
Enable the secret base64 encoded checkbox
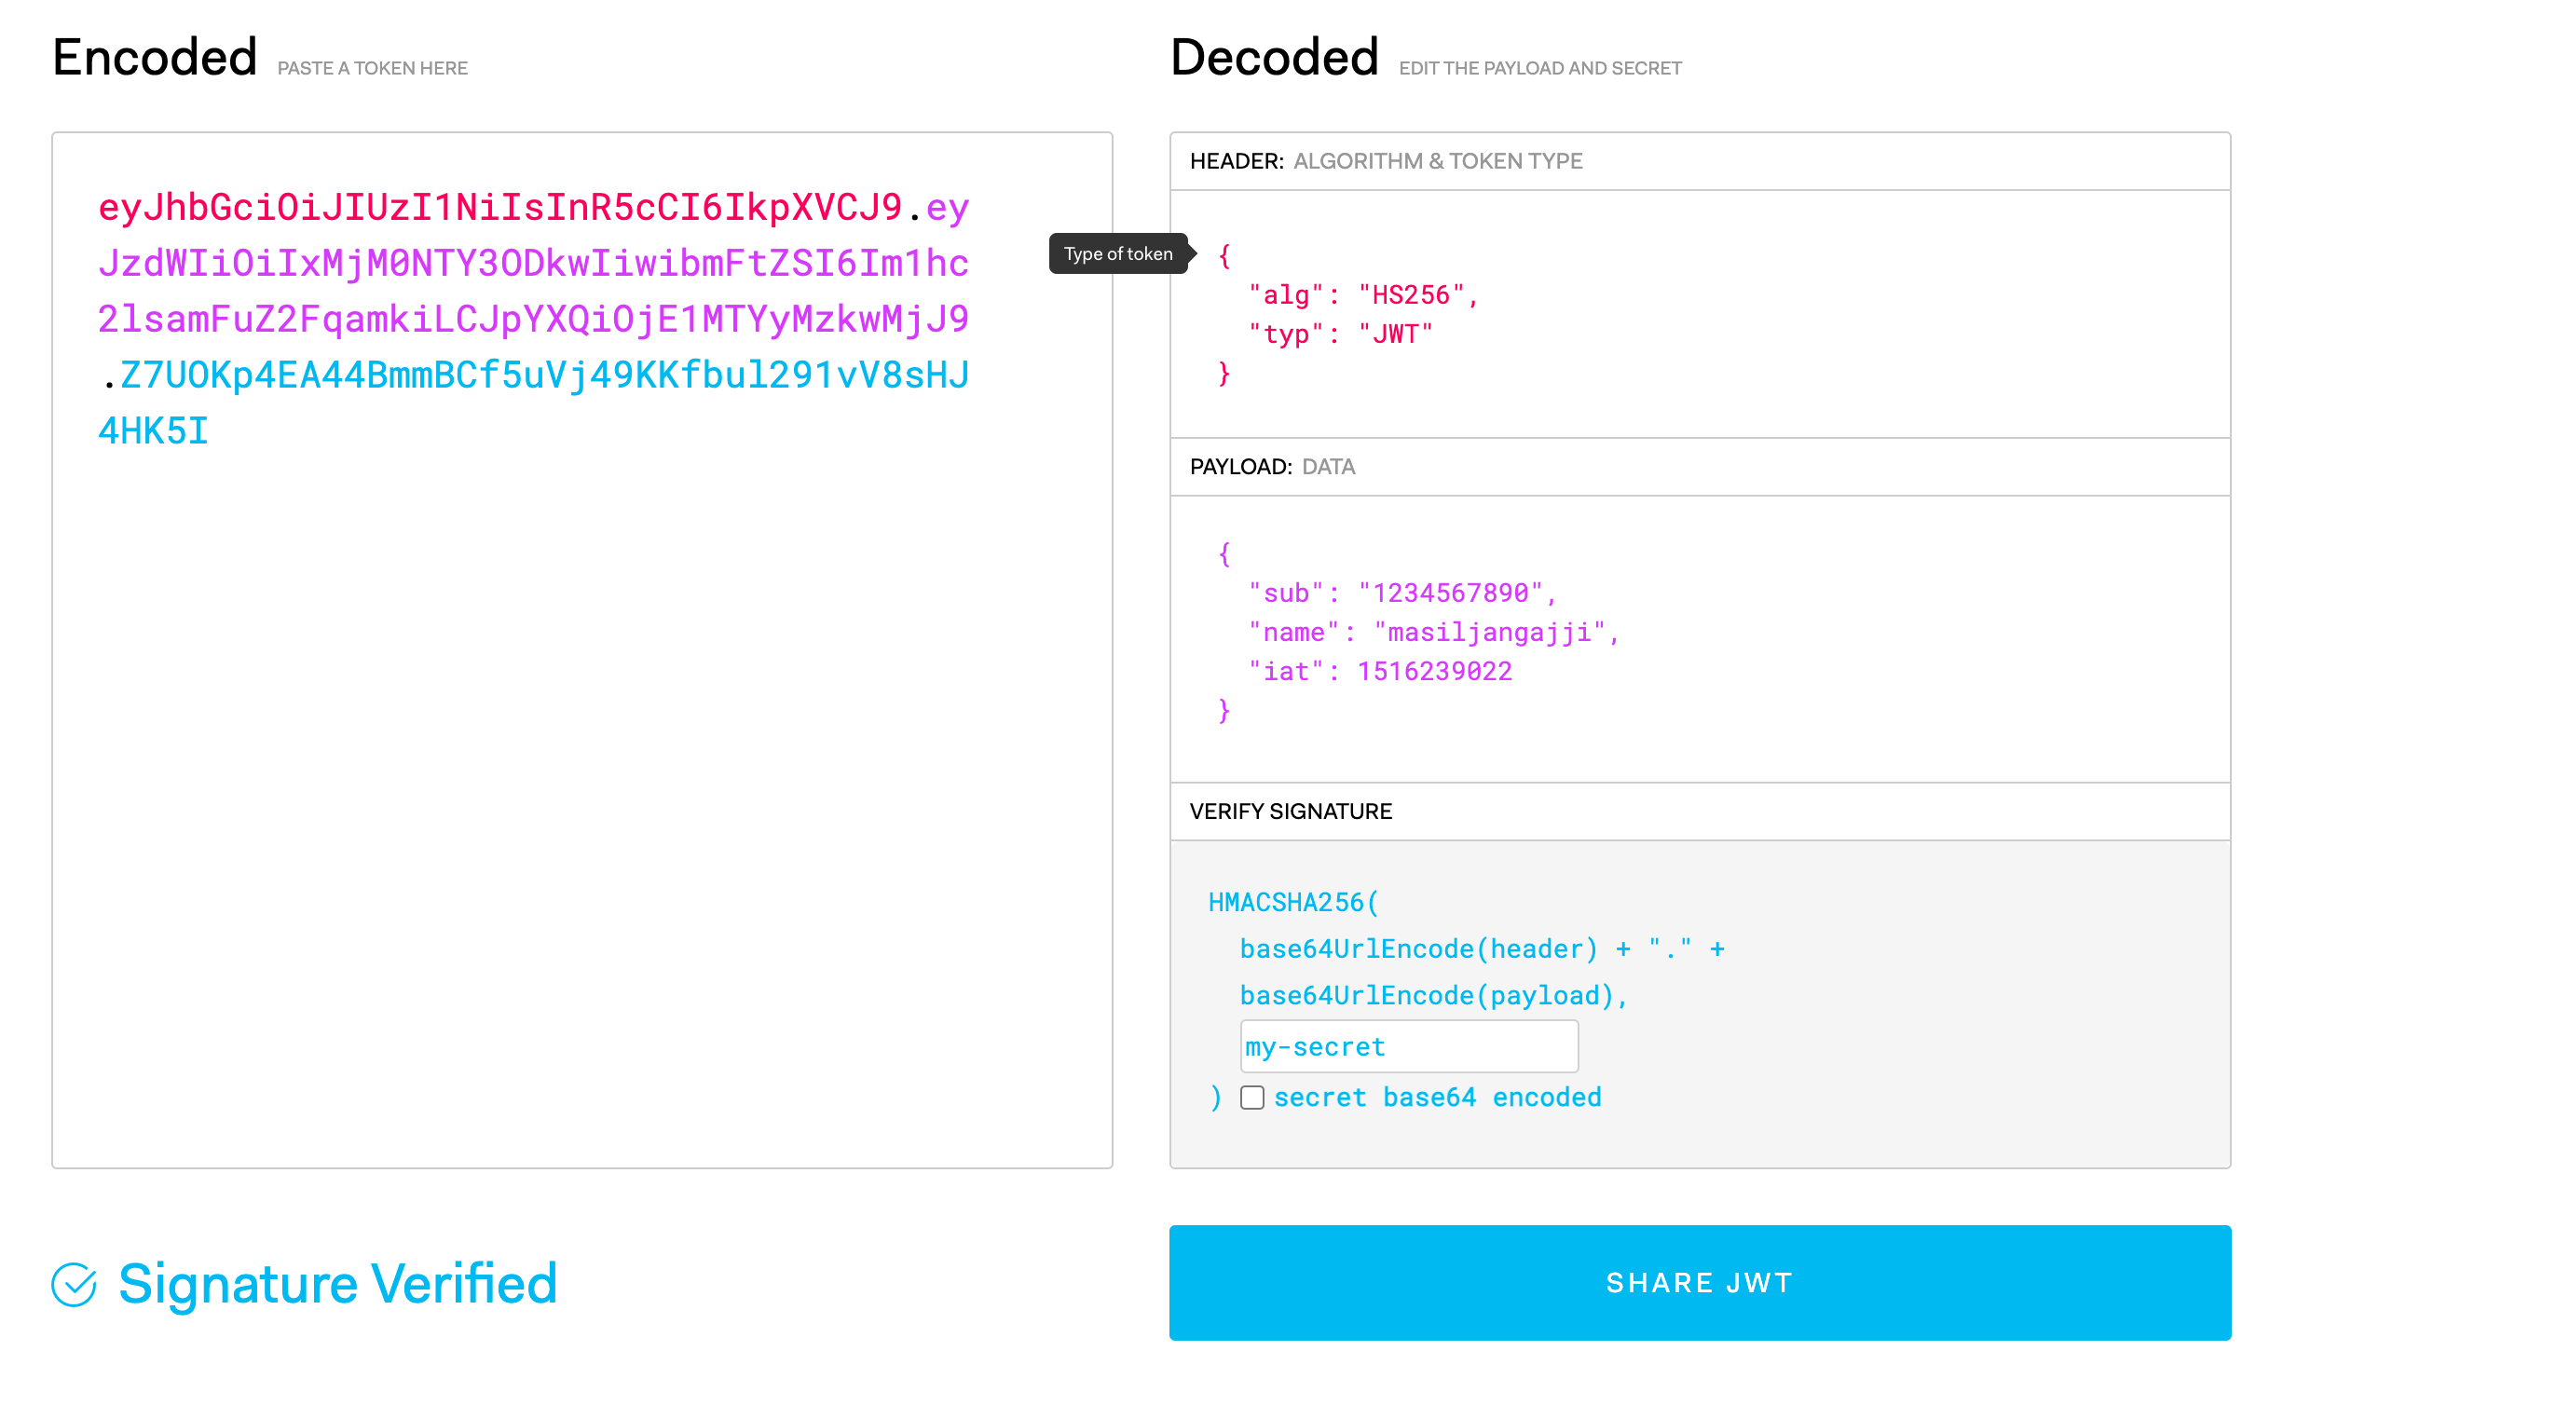(1252, 1097)
